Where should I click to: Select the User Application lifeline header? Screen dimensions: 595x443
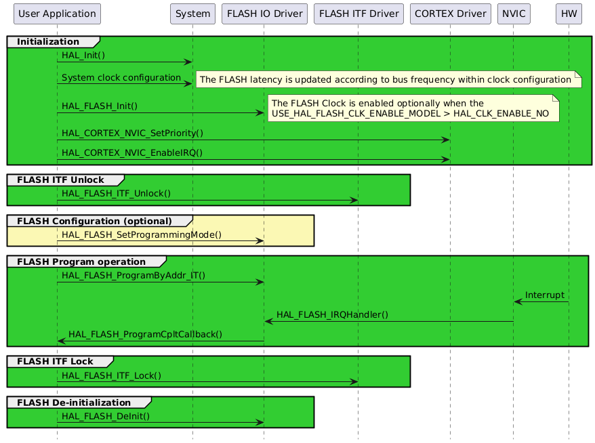pos(57,14)
